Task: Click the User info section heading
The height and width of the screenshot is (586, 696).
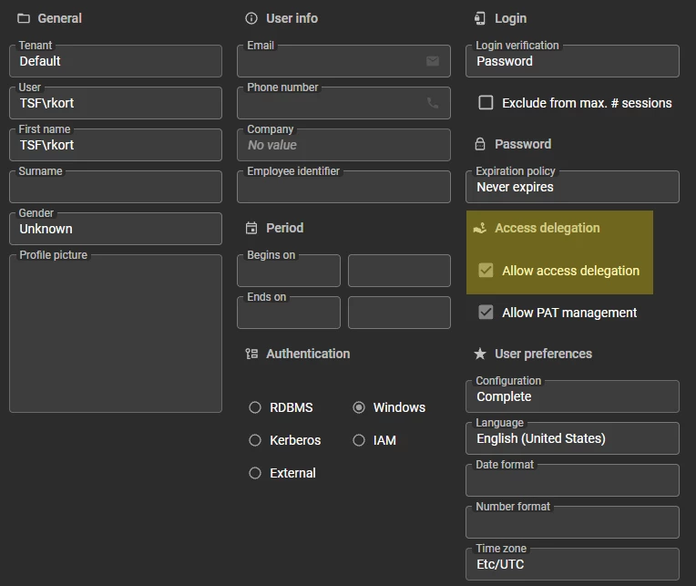Action: (292, 18)
